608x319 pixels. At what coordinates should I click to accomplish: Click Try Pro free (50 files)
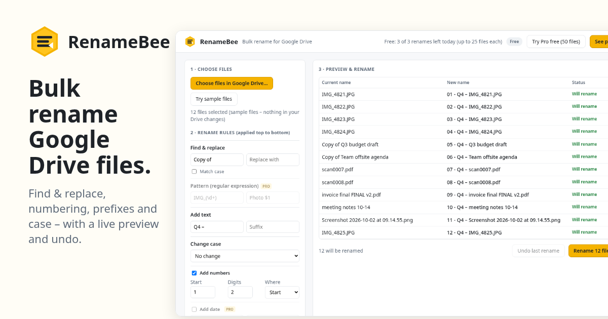(556, 42)
